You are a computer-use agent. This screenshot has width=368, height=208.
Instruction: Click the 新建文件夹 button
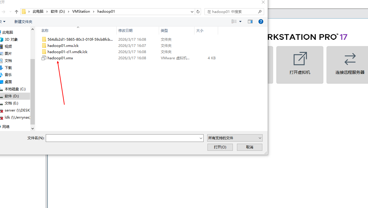click(23, 22)
